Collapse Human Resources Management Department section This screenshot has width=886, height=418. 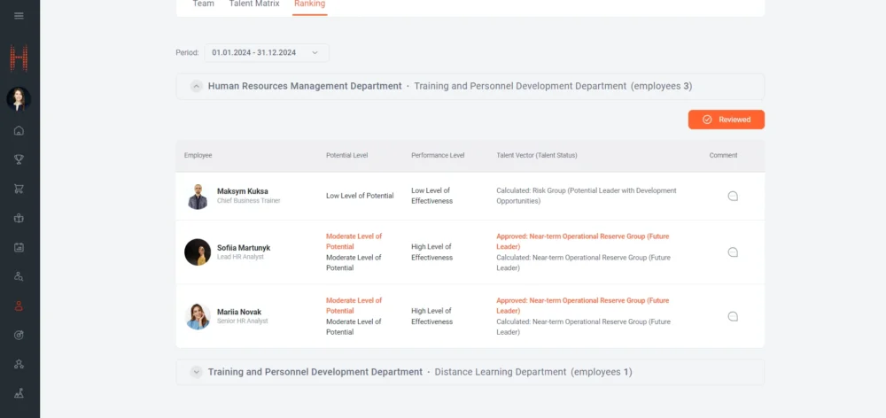pyautogui.click(x=196, y=87)
